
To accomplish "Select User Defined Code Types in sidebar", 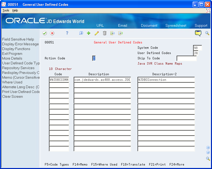I will (x=21, y=63).
